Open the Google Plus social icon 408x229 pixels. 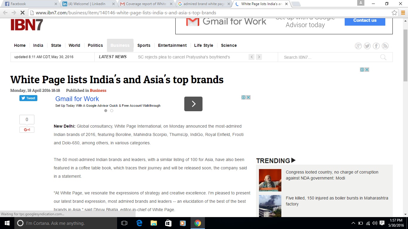[358, 46]
